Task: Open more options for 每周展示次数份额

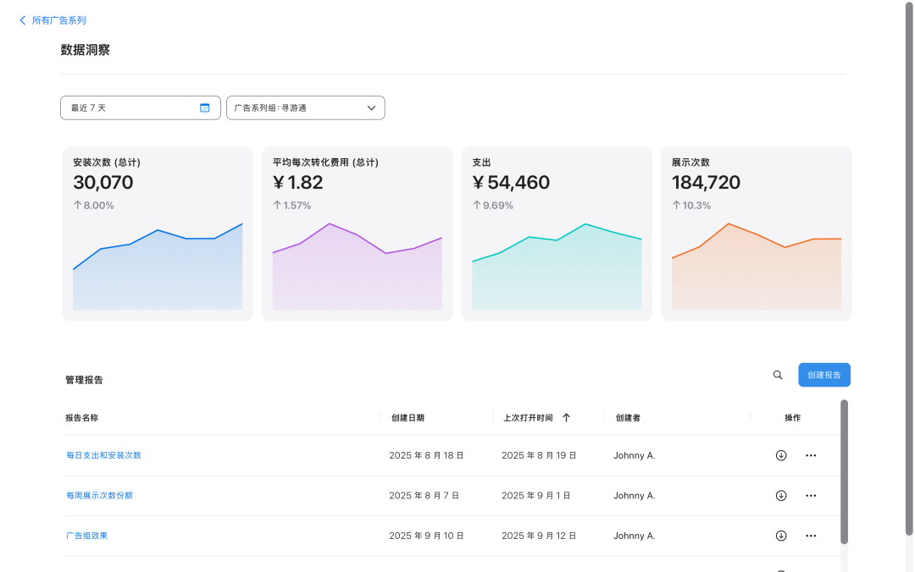Action: coord(811,496)
